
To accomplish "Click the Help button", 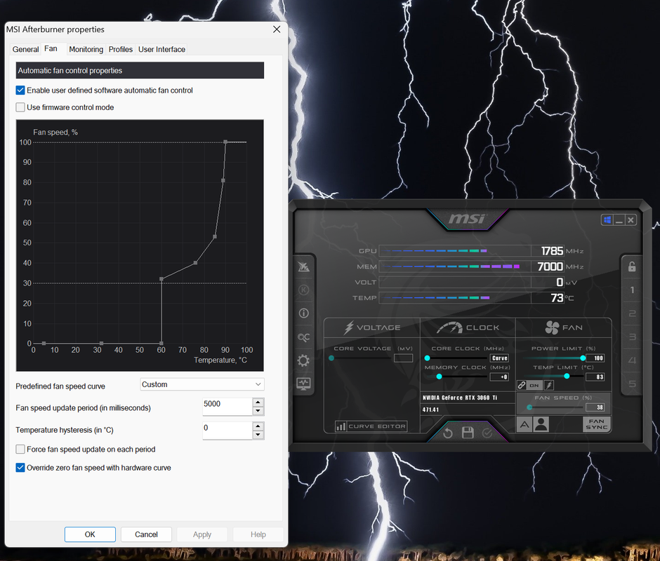I will (x=258, y=534).
